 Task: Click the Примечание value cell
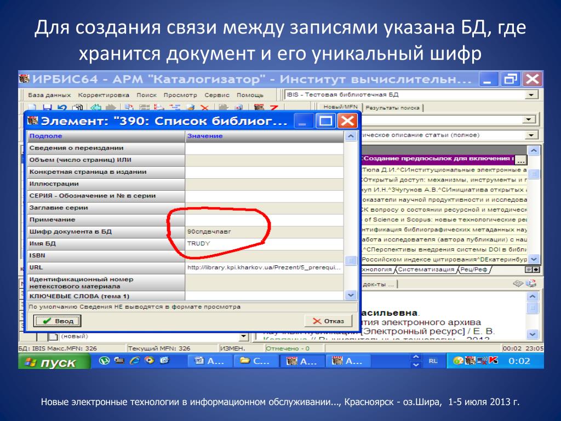click(264, 219)
